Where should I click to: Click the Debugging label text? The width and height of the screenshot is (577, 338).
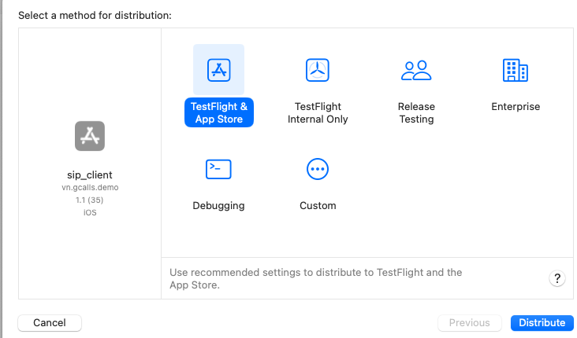tap(218, 206)
